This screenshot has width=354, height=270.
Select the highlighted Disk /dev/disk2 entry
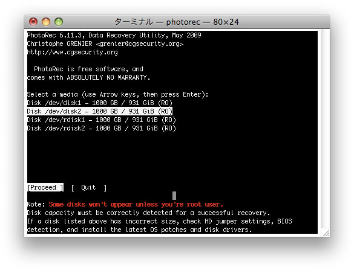tap(100, 111)
